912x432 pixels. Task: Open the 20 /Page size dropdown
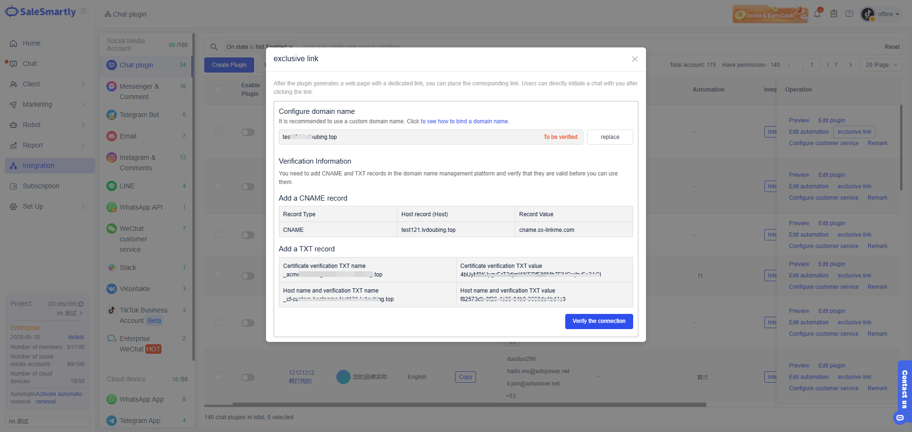coord(881,65)
